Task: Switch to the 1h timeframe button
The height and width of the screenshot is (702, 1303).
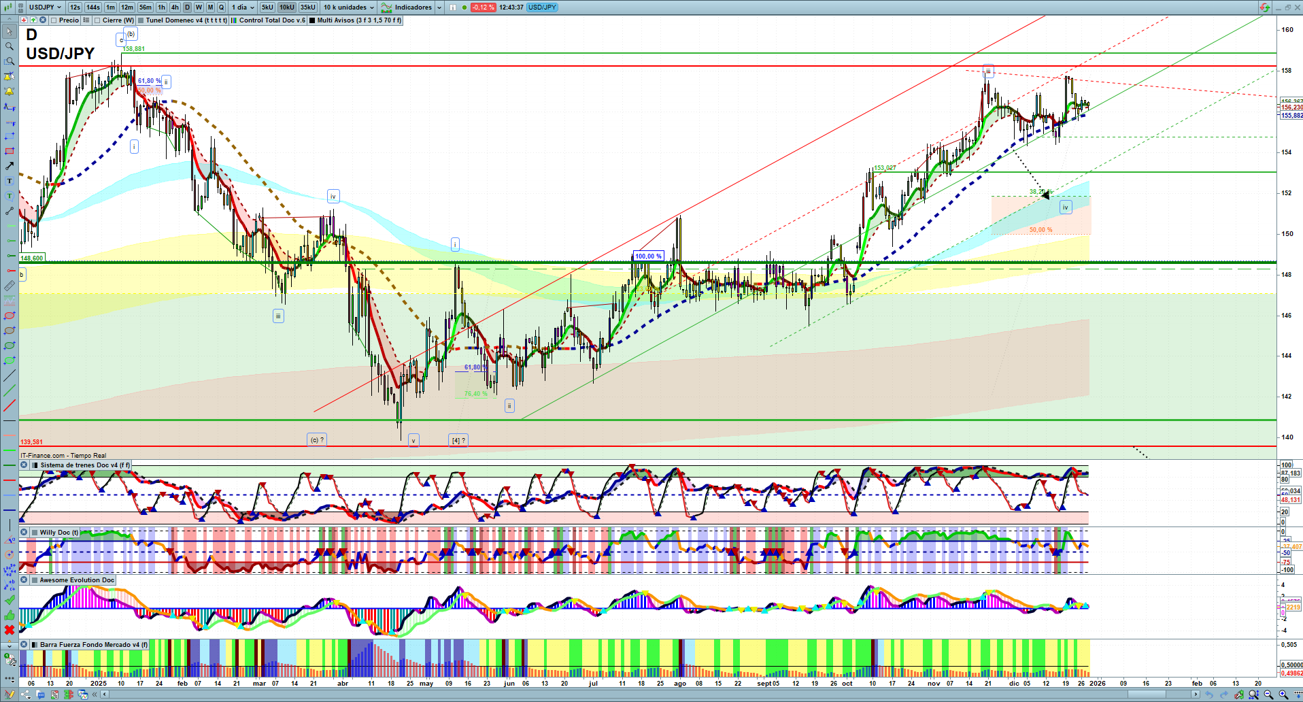Action: click(161, 7)
